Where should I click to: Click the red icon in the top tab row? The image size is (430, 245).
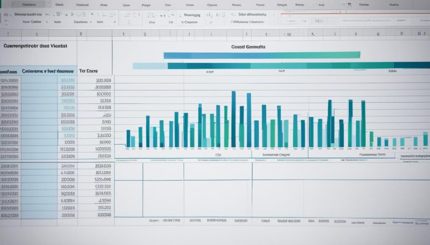pyautogui.click(x=349, y=5)
